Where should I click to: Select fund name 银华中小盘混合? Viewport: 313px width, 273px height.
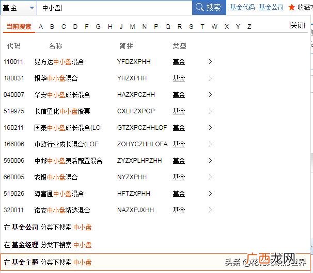[56, 78]
